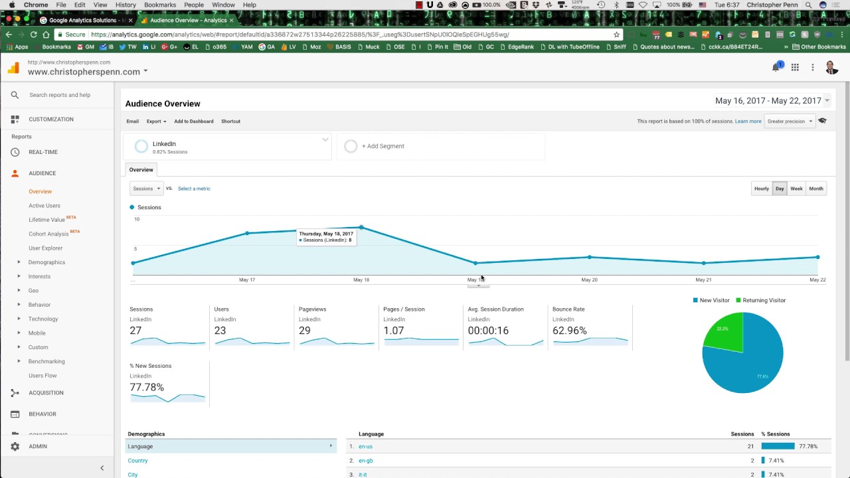This screenshot has width=850, height=478.
Task: Click the Learn more link
Action: coord(748,121)
